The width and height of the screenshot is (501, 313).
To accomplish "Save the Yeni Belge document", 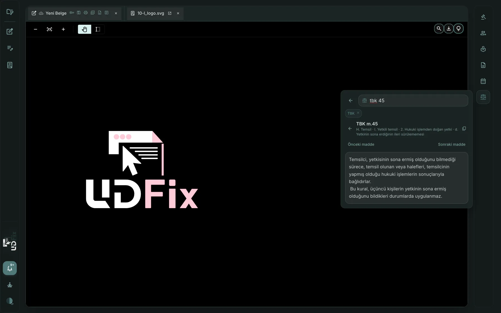I will pos(79,13).
